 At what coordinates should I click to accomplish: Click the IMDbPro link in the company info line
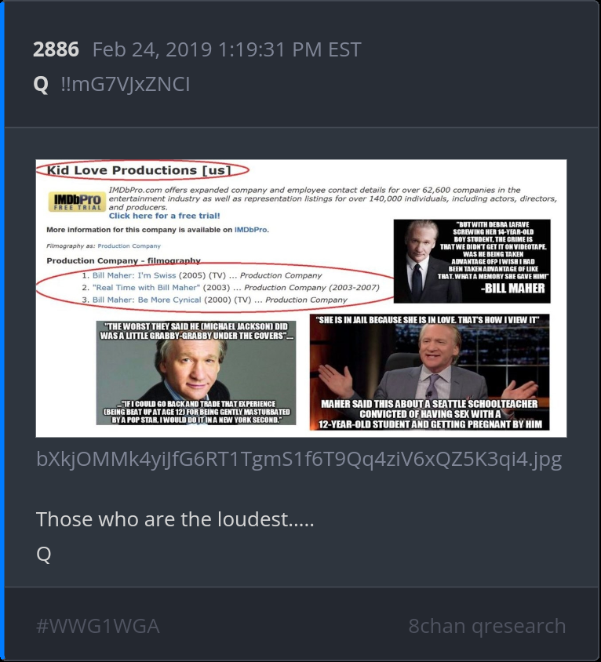coord(250,230)
